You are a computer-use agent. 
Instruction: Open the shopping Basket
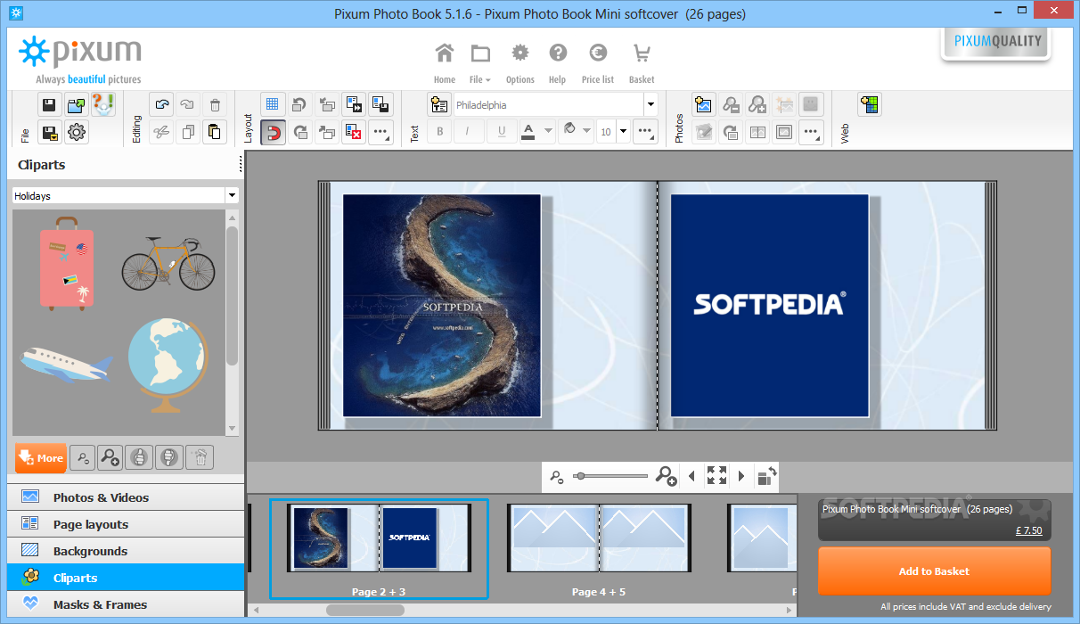point(642,62)
